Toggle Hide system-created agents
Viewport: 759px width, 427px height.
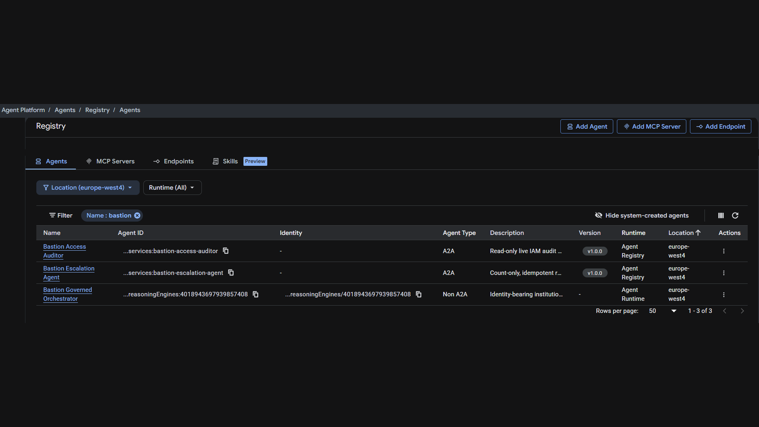642,215
